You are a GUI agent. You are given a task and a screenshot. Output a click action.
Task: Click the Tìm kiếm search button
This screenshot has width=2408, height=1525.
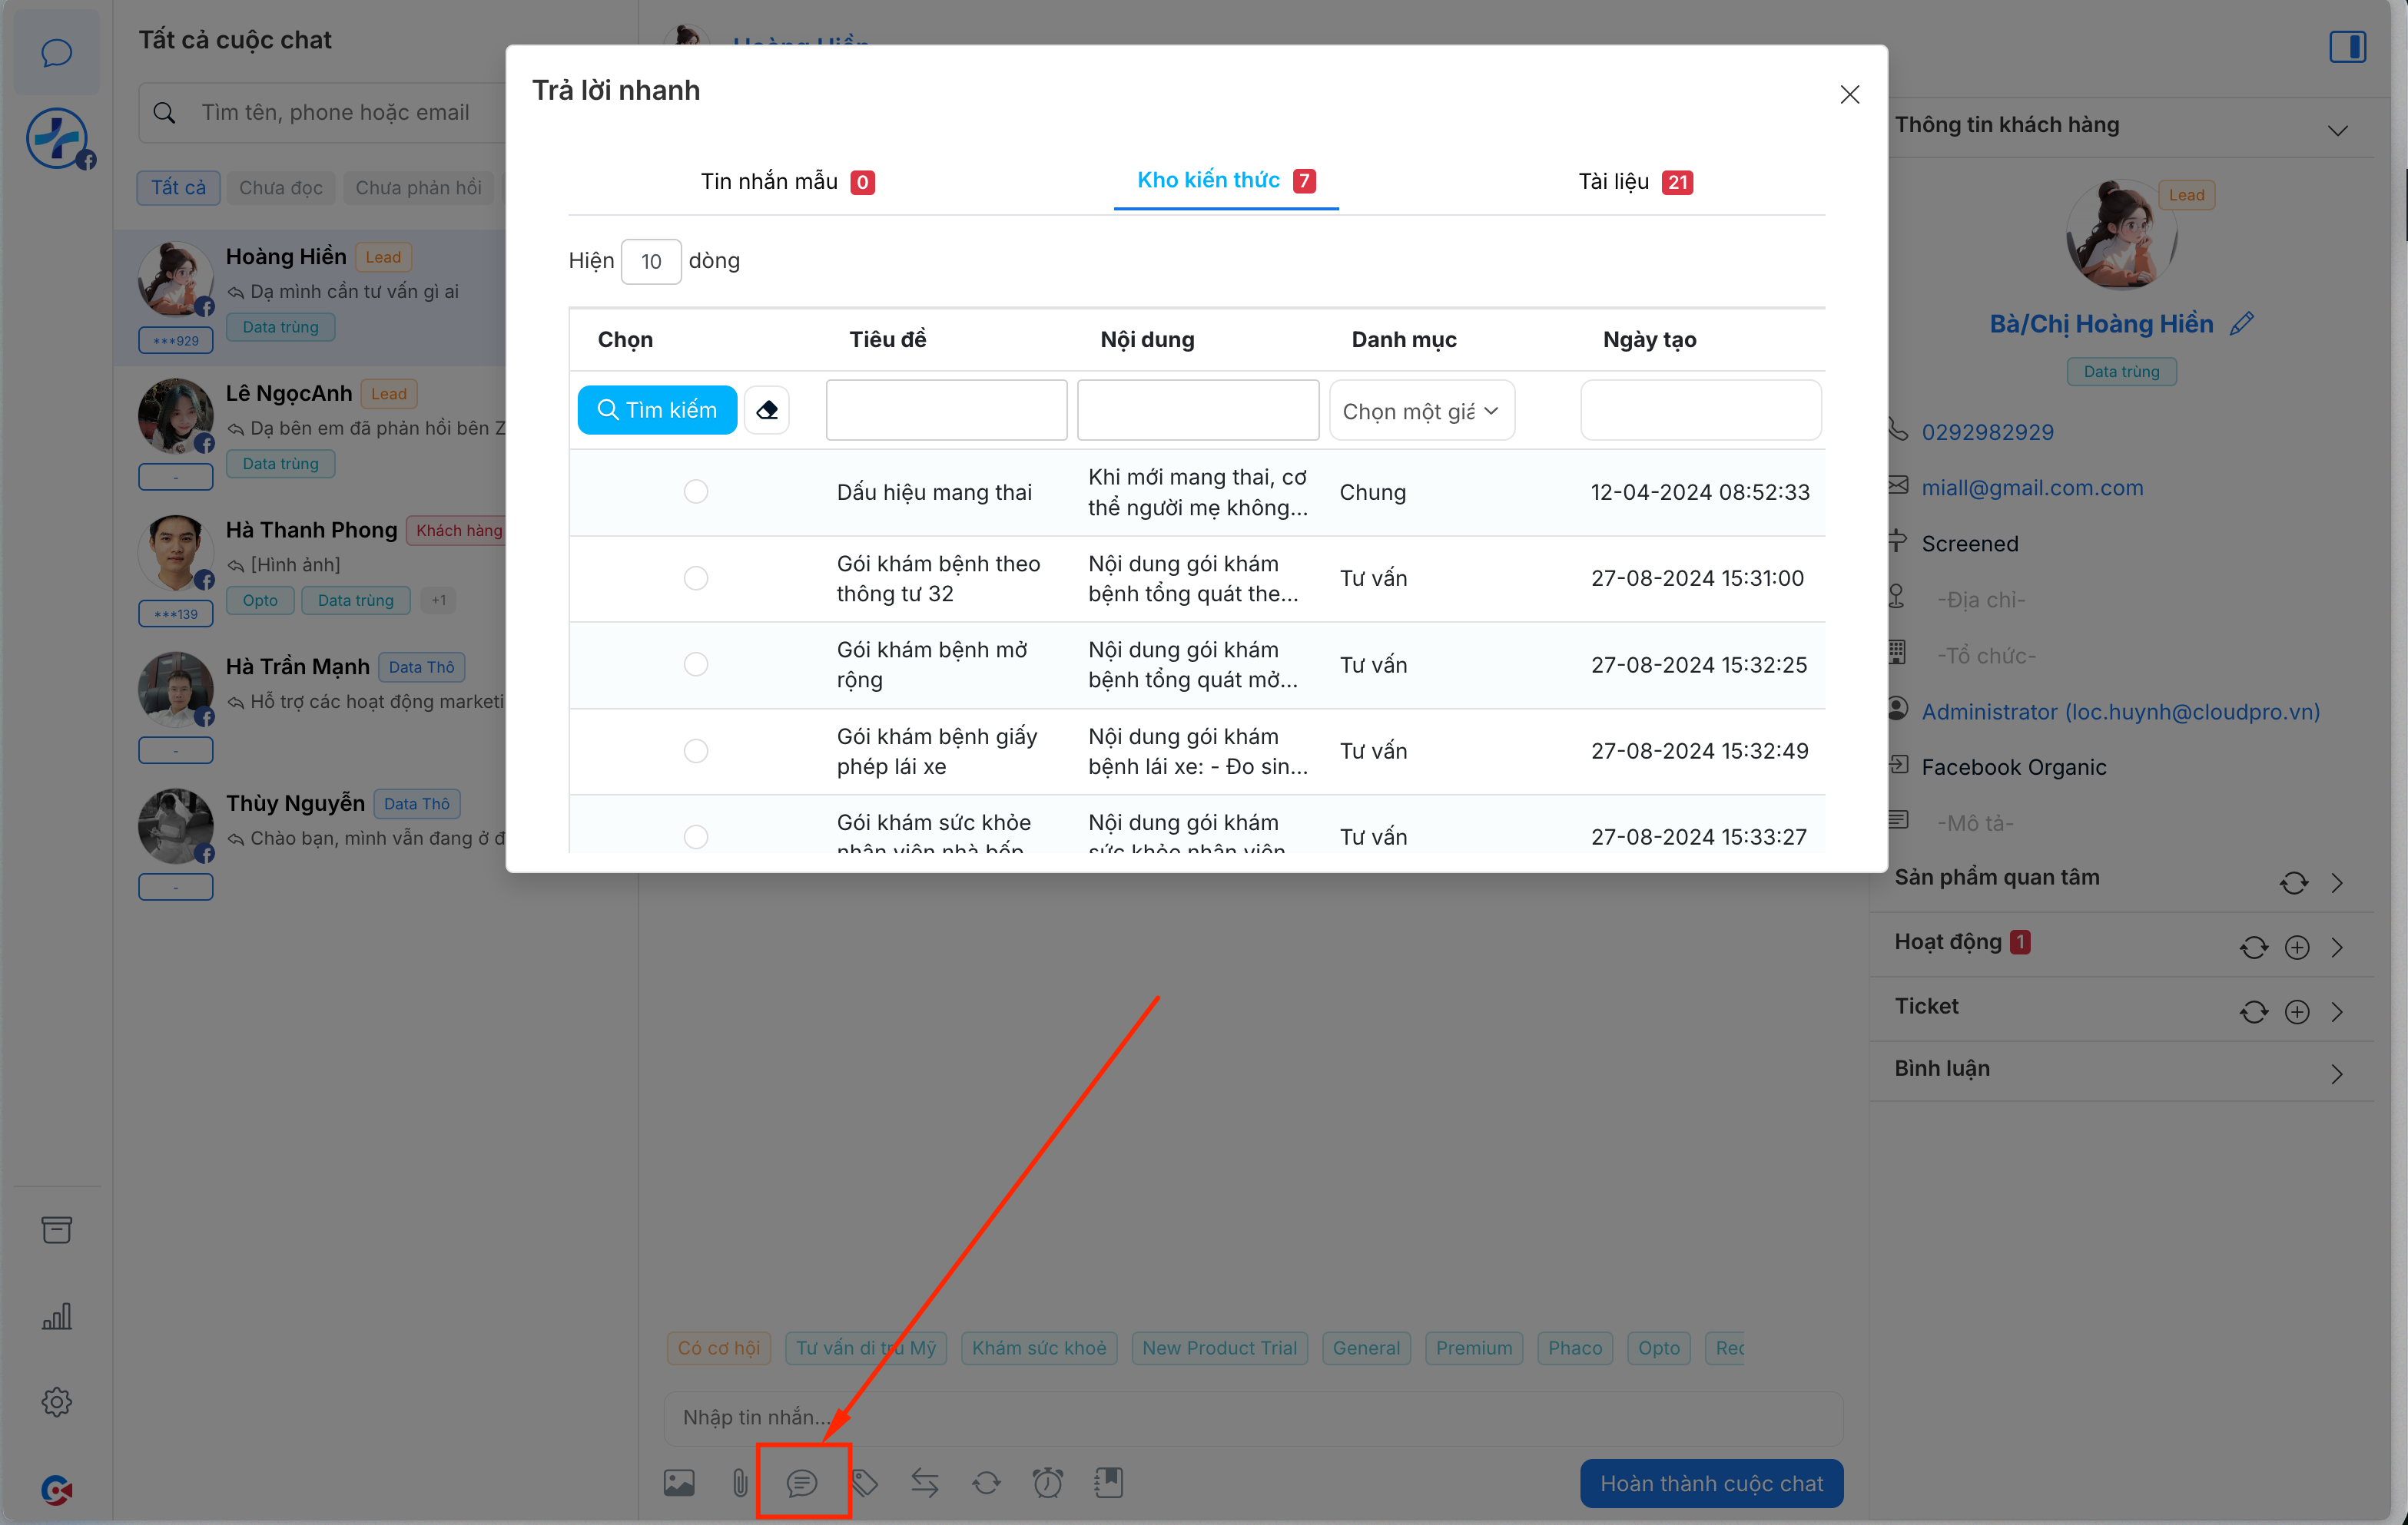pyautogui.click(x=657, y=410)
